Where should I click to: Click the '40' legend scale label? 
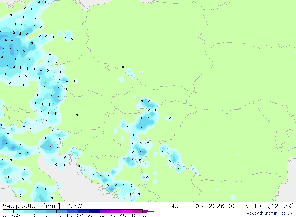(x=123, y=215)
